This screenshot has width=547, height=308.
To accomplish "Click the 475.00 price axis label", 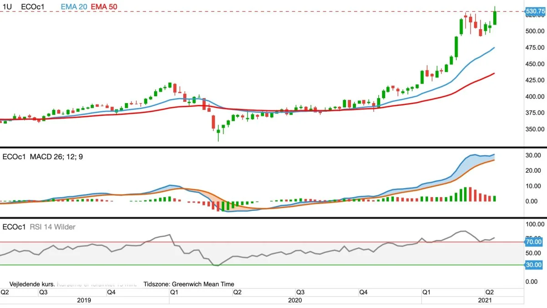I will tap(534, 47).
